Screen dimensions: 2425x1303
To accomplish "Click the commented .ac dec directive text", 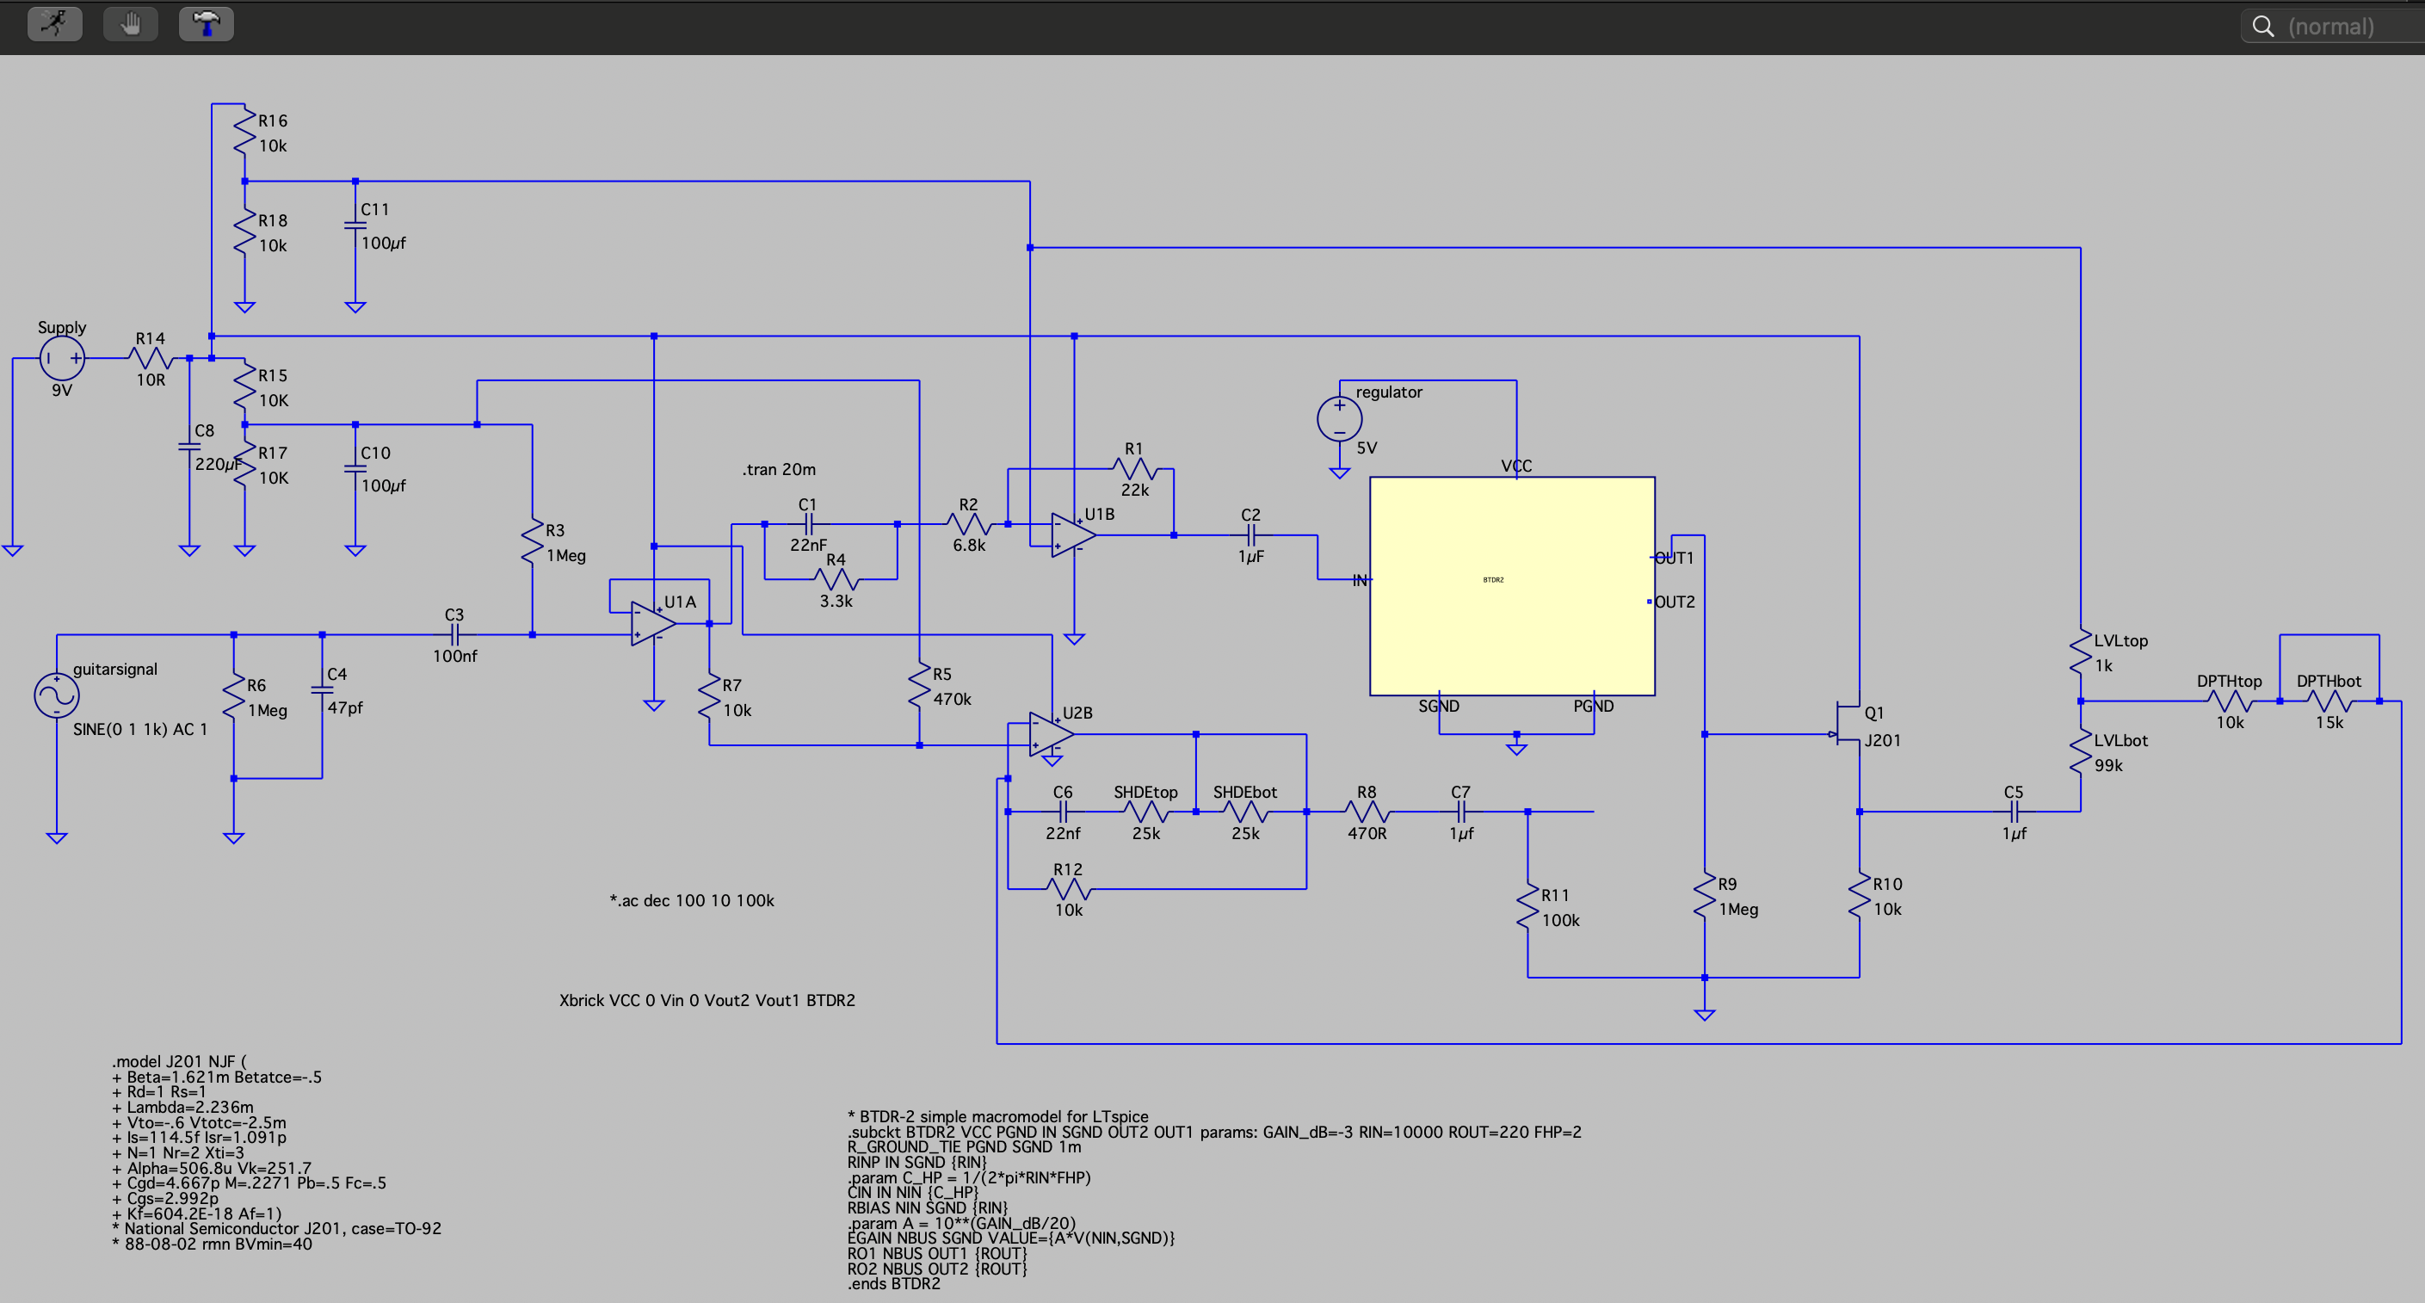I will point(692,900).
